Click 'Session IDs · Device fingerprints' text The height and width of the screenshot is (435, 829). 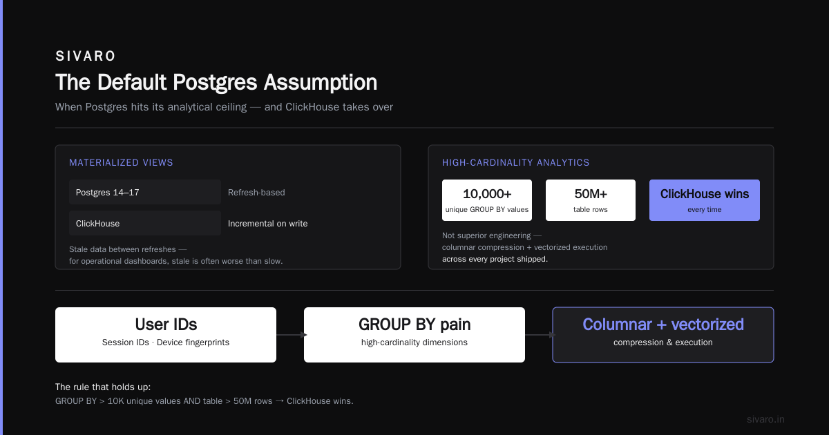(x=166, y=342)
